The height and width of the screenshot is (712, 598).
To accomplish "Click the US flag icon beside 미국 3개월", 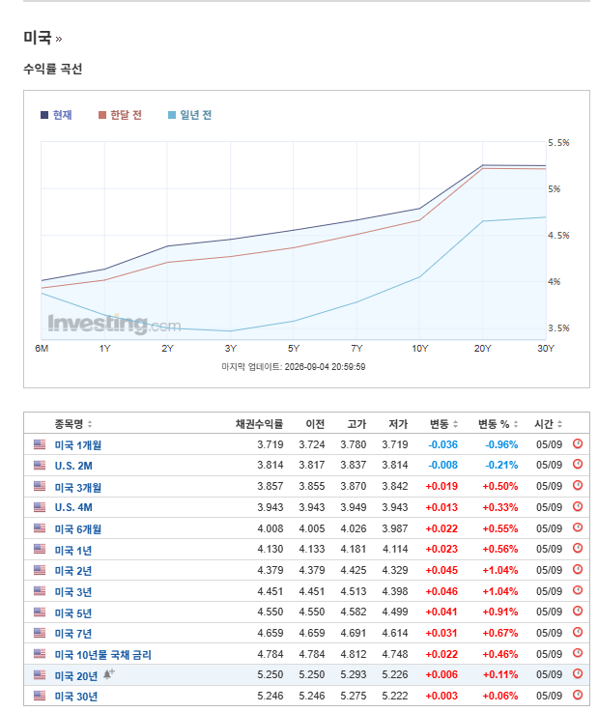I will click(x=40, y=486).
